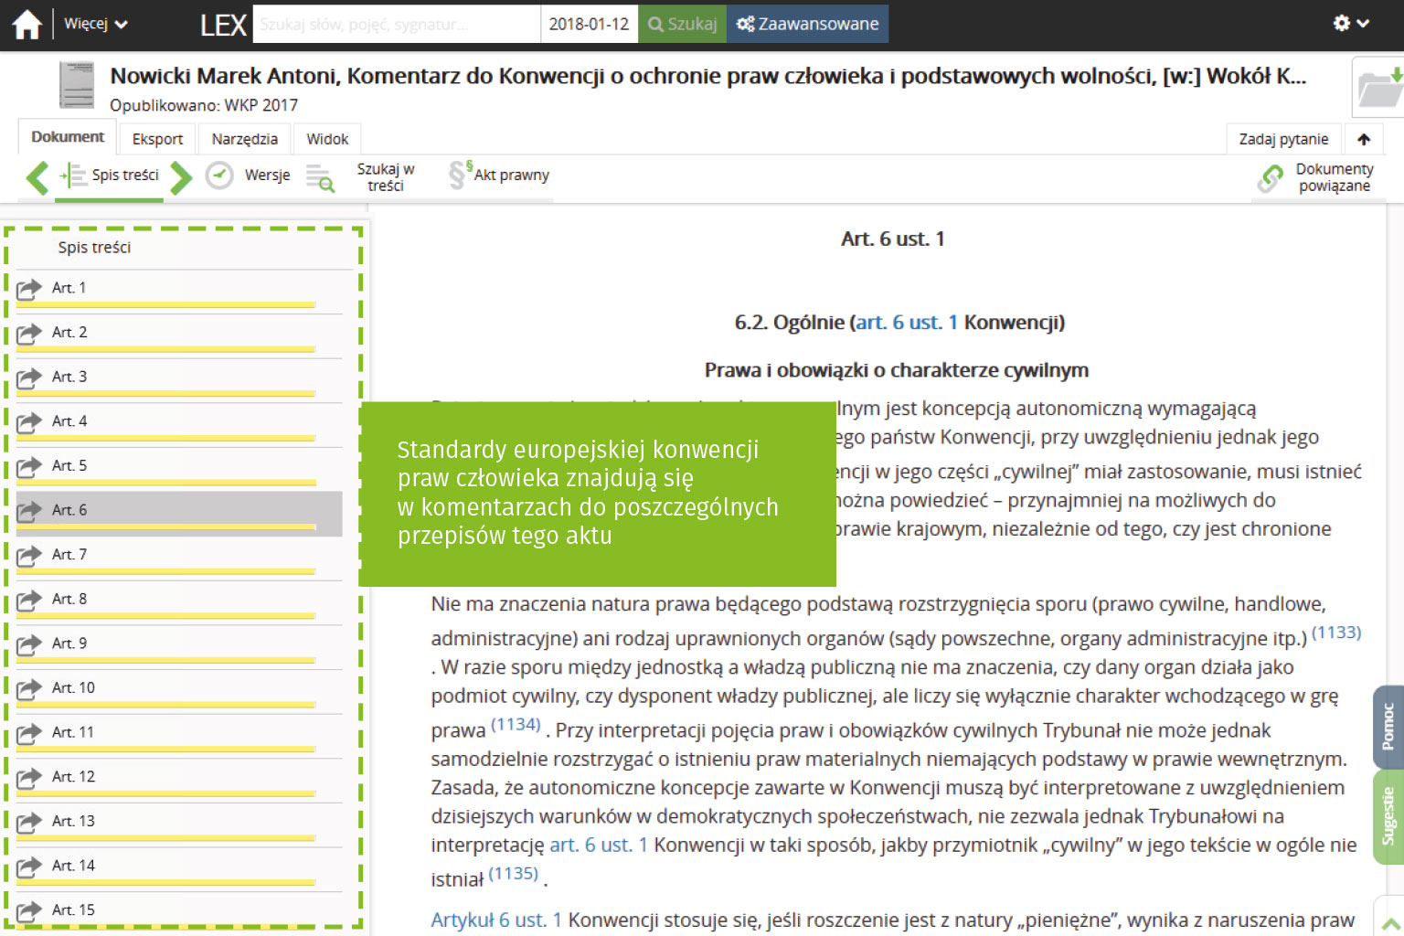Open the settings gear dropdown
Image resolution: width=1404 pixels, height=936 pixels.
coord(1350,24)
